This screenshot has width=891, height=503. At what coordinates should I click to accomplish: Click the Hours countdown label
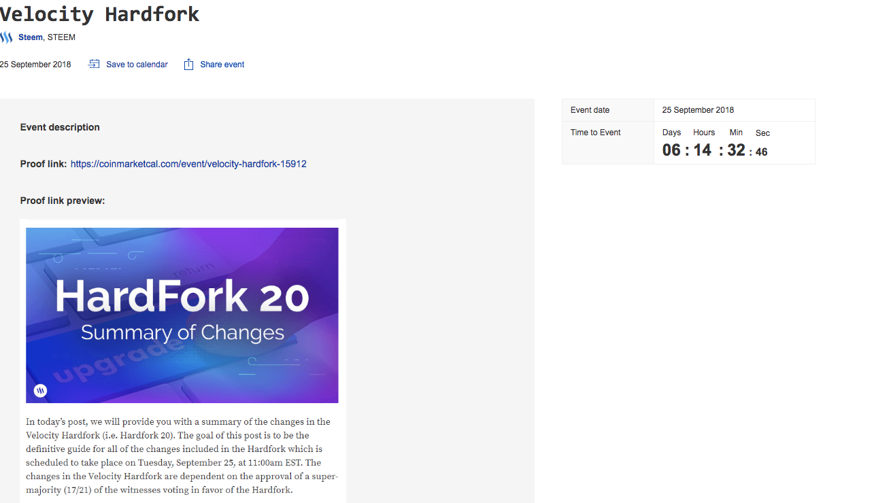(704, 133)
